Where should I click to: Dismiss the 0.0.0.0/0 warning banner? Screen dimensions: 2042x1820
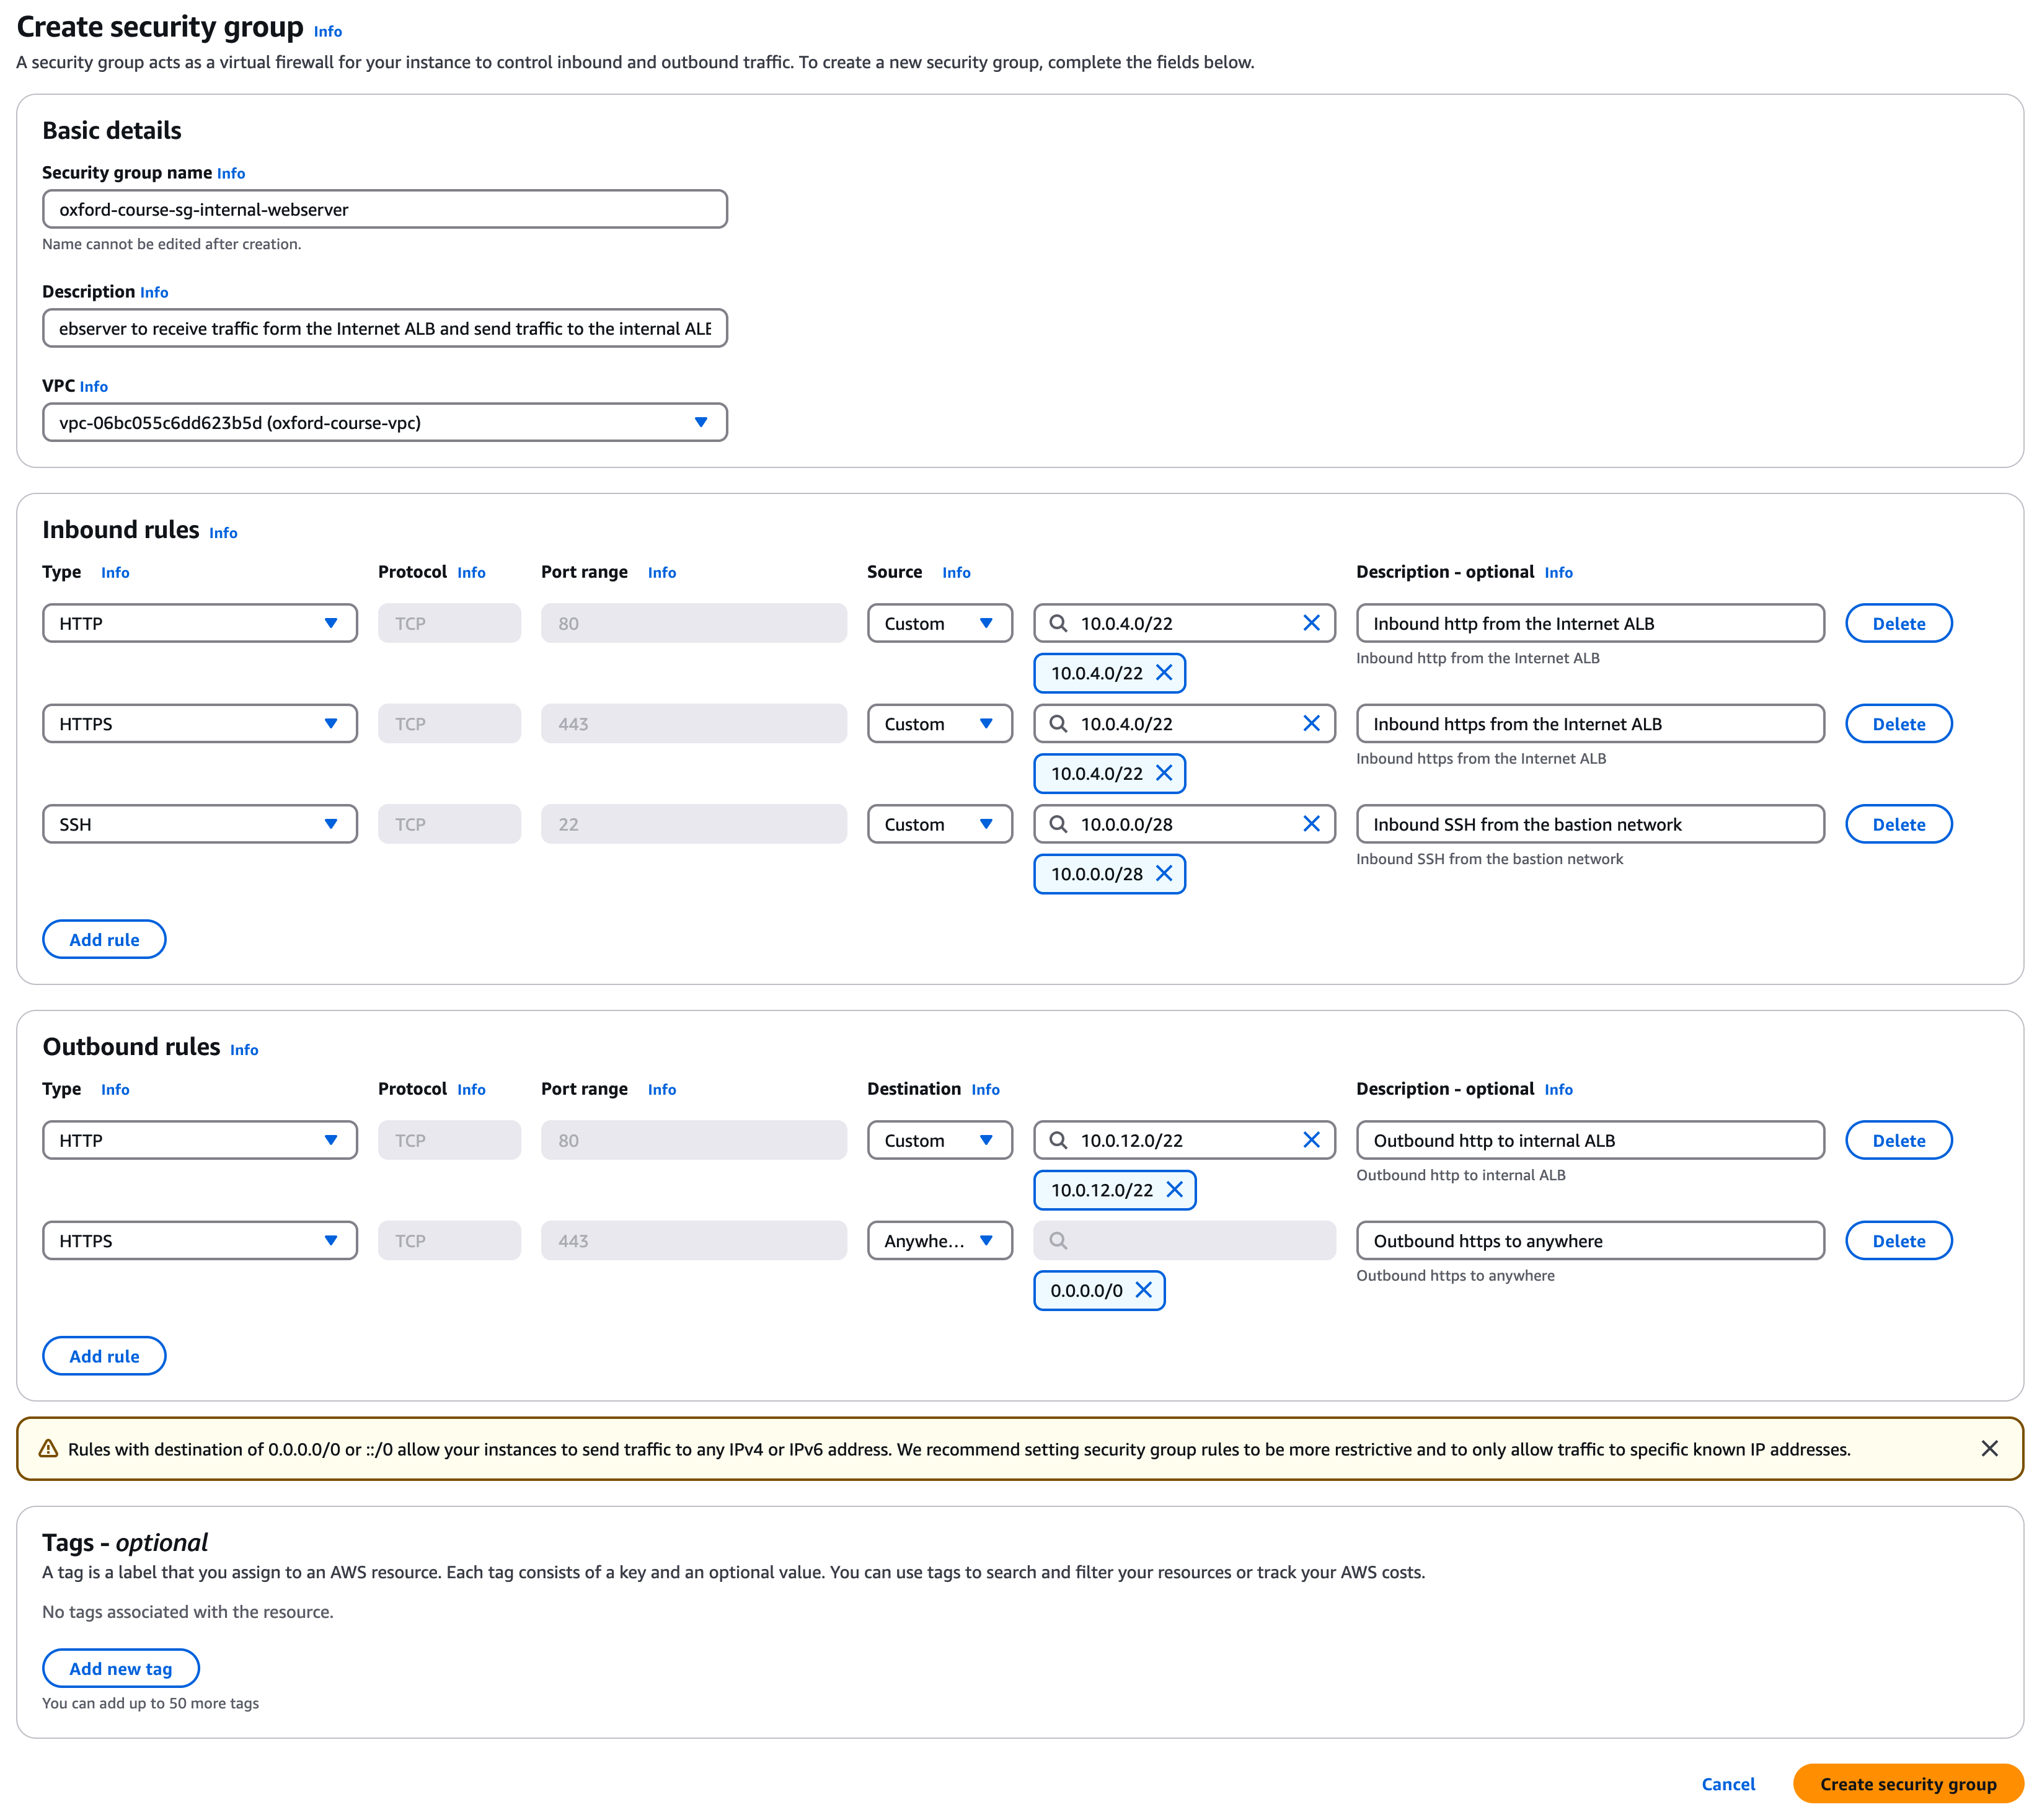pos(1990,1448)
